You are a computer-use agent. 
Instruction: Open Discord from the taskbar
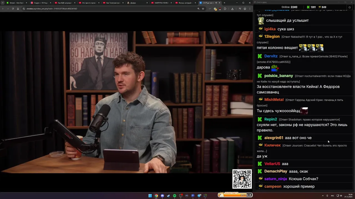(x=162, y=196)
